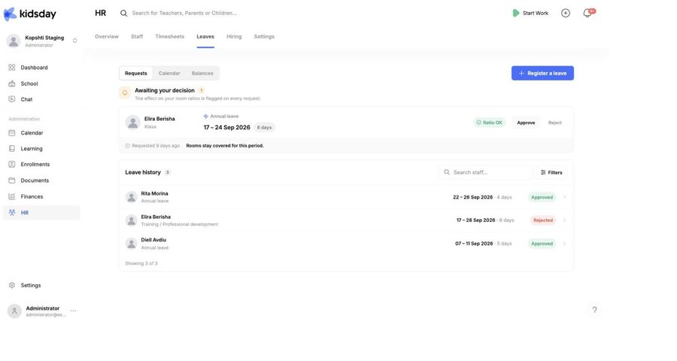Click the Leave history heading
Viewport: 677px width, 361px height.
pyautogui.click(x=143, y=172)
